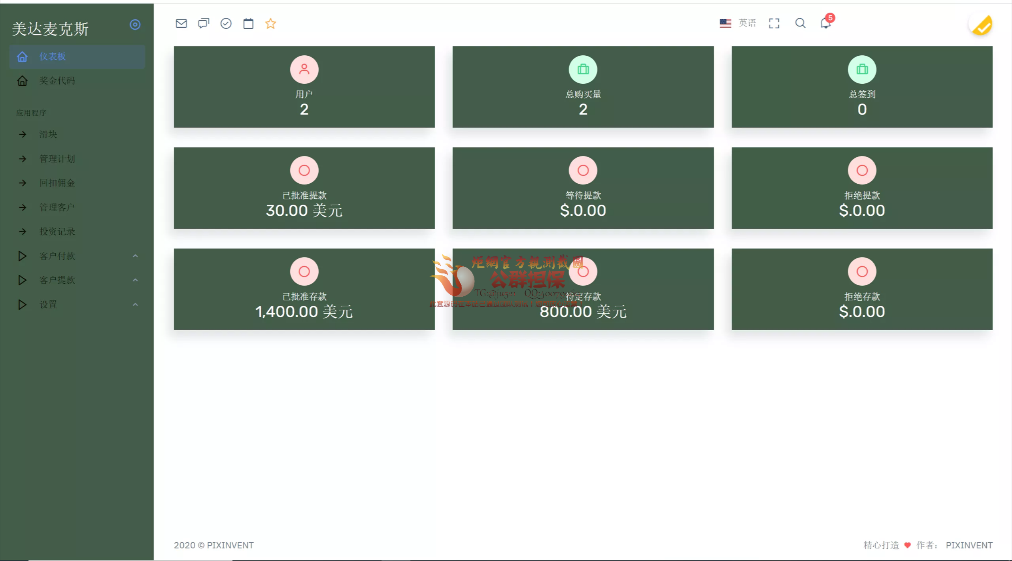Click the yellow star bookmark icon

pos(270,24)
